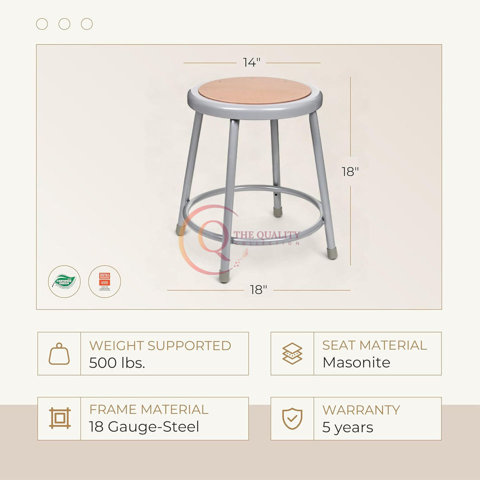Click the 18 Gauge-Steel text
The height and width of the screenshot is (480, 480).
click(144, 427)
